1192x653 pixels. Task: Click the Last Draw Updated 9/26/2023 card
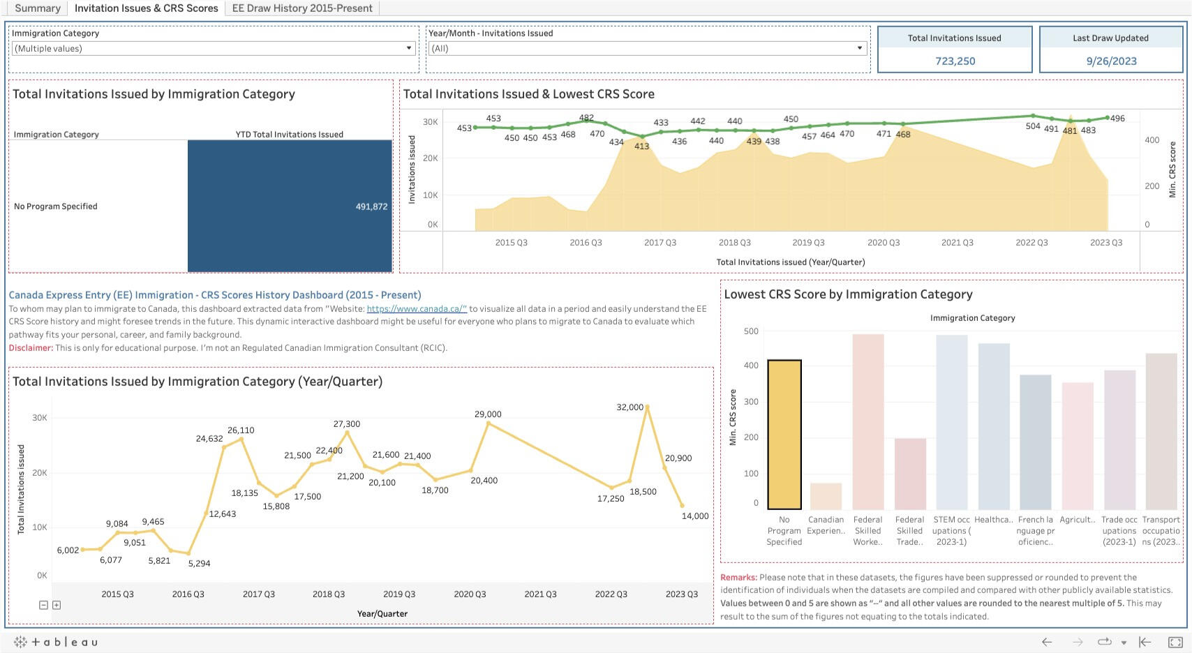[1111, 50]
